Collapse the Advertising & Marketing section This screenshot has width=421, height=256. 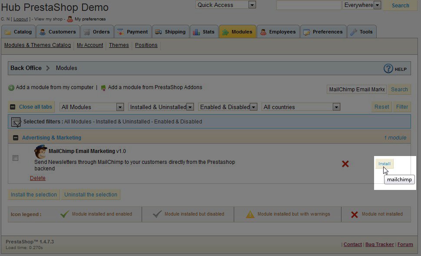(16, 138)
